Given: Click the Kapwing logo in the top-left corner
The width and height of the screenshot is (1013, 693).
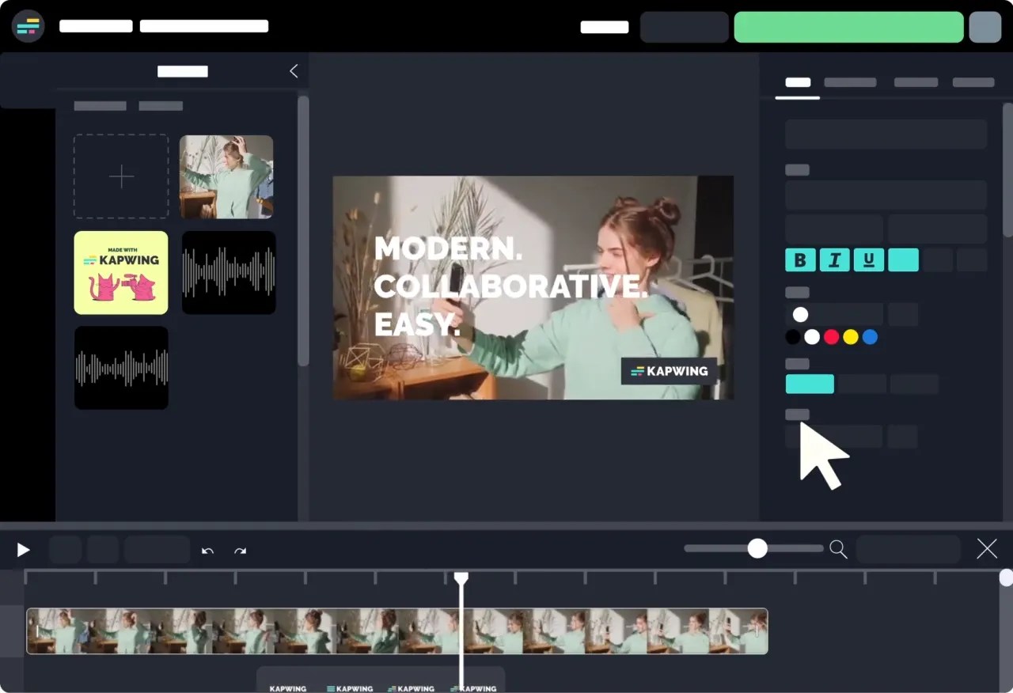Looking at the screenshot, I should (x=28, y=26).
